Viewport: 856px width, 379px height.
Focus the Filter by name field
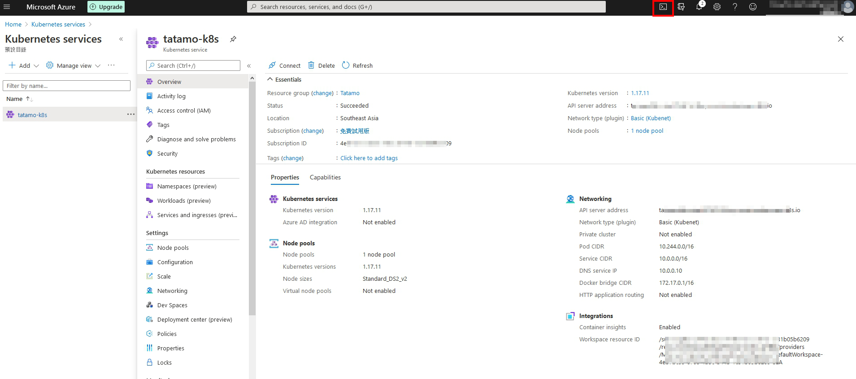[x=66, y=86]
